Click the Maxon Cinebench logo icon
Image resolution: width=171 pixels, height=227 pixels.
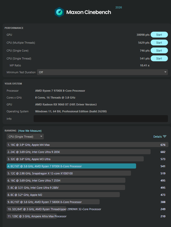[x=59, y=12]
